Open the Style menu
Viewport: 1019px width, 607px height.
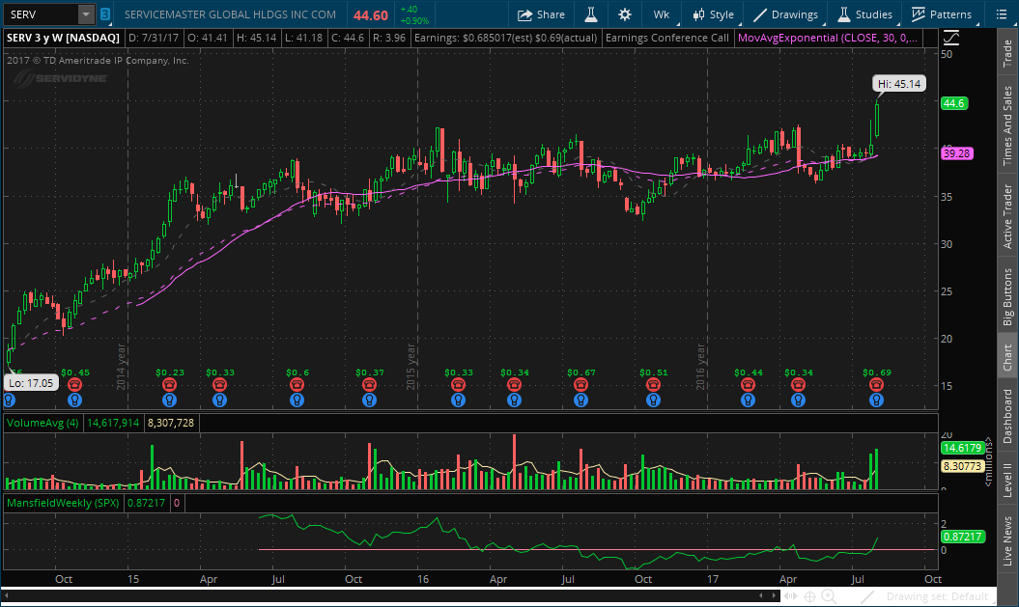tap(713, 14)
